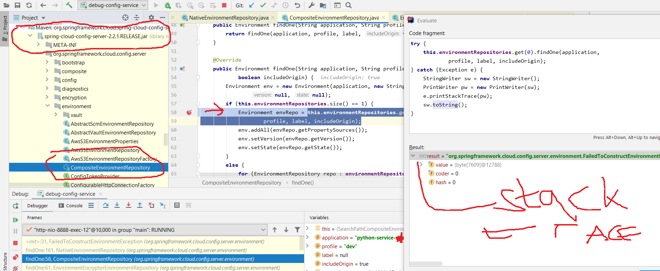Open the thread selection dropdown showing http-nio-8888-exec-12

[145, 230]
